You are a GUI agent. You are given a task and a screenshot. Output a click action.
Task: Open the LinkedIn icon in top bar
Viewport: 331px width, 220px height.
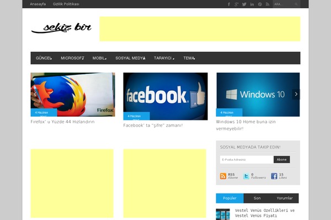tap(252, 4)
